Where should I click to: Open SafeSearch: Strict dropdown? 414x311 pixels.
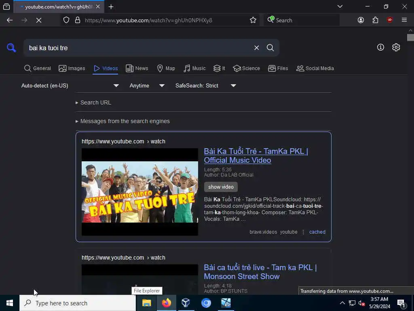pyautogui.click(x=205, y=86)
